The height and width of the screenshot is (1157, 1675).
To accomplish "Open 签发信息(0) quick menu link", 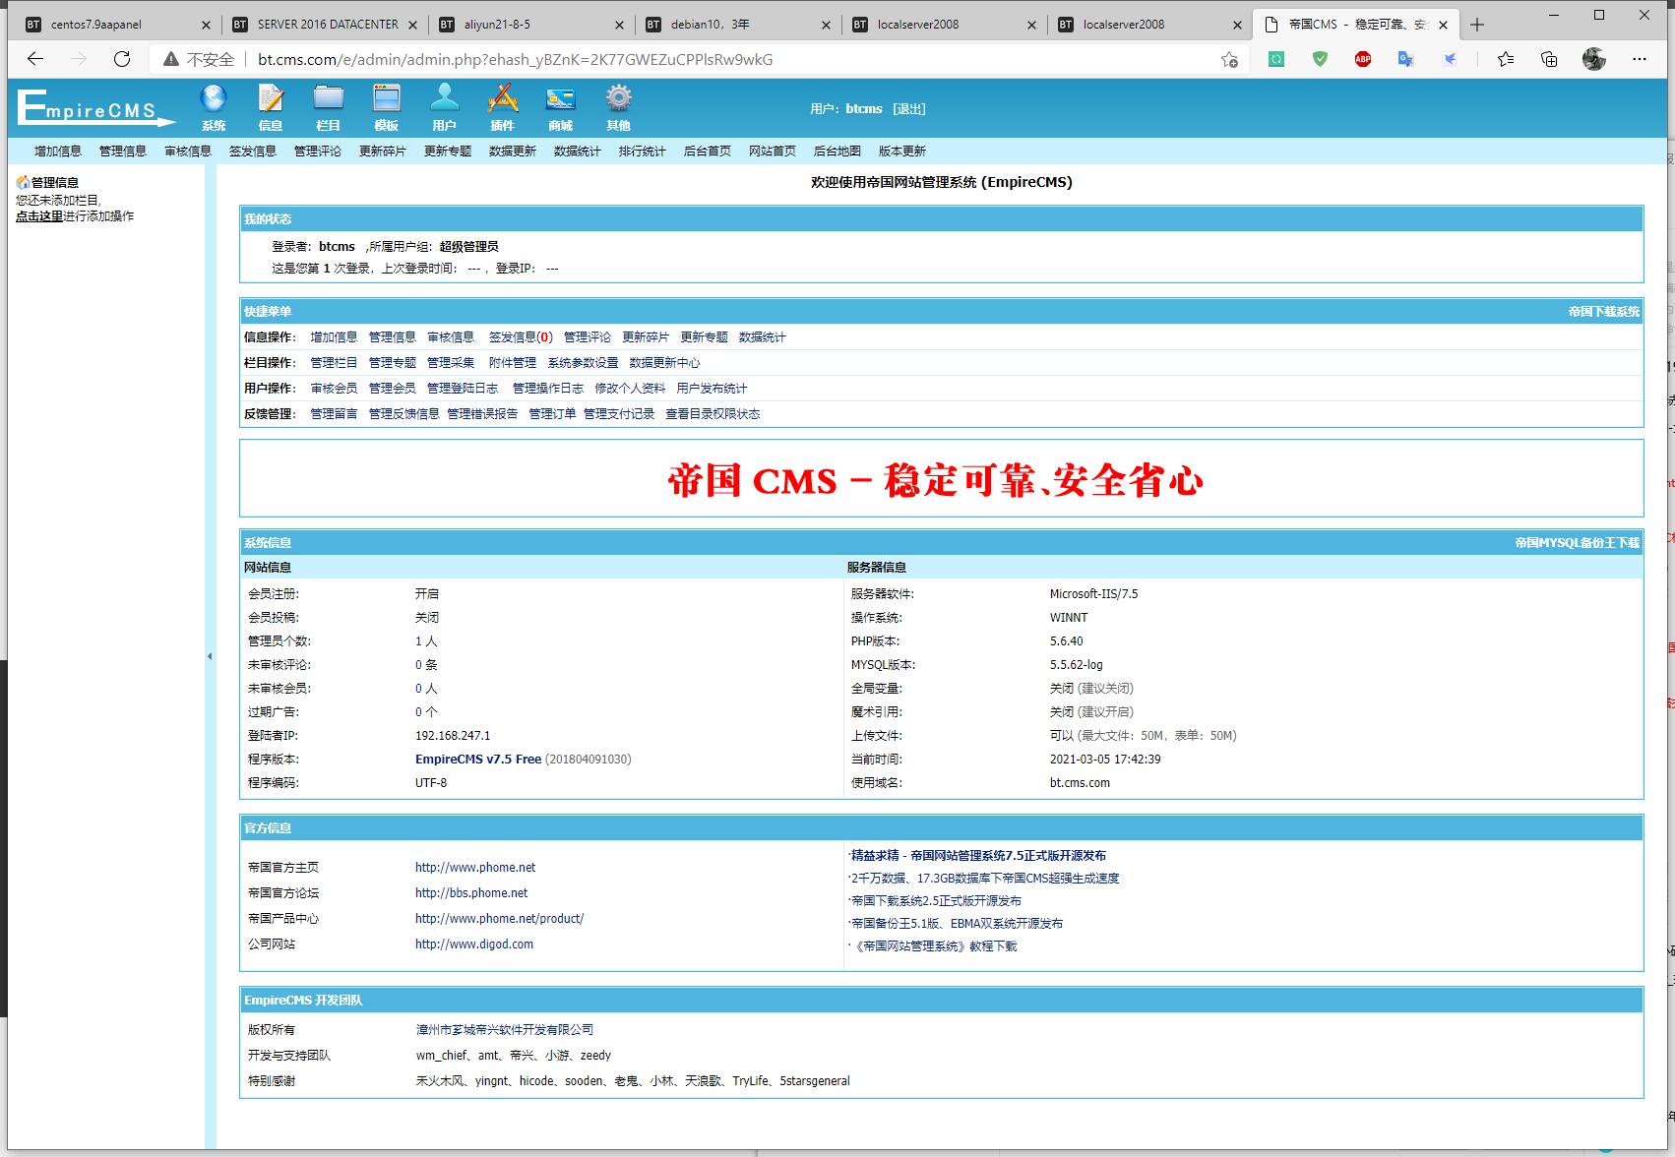I will 521,337.
